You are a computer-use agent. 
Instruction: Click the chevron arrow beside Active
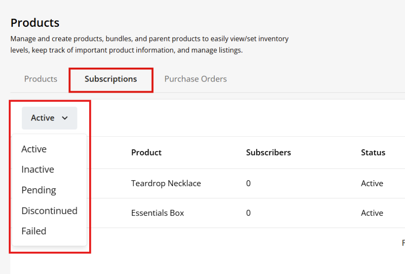(65, 118)
